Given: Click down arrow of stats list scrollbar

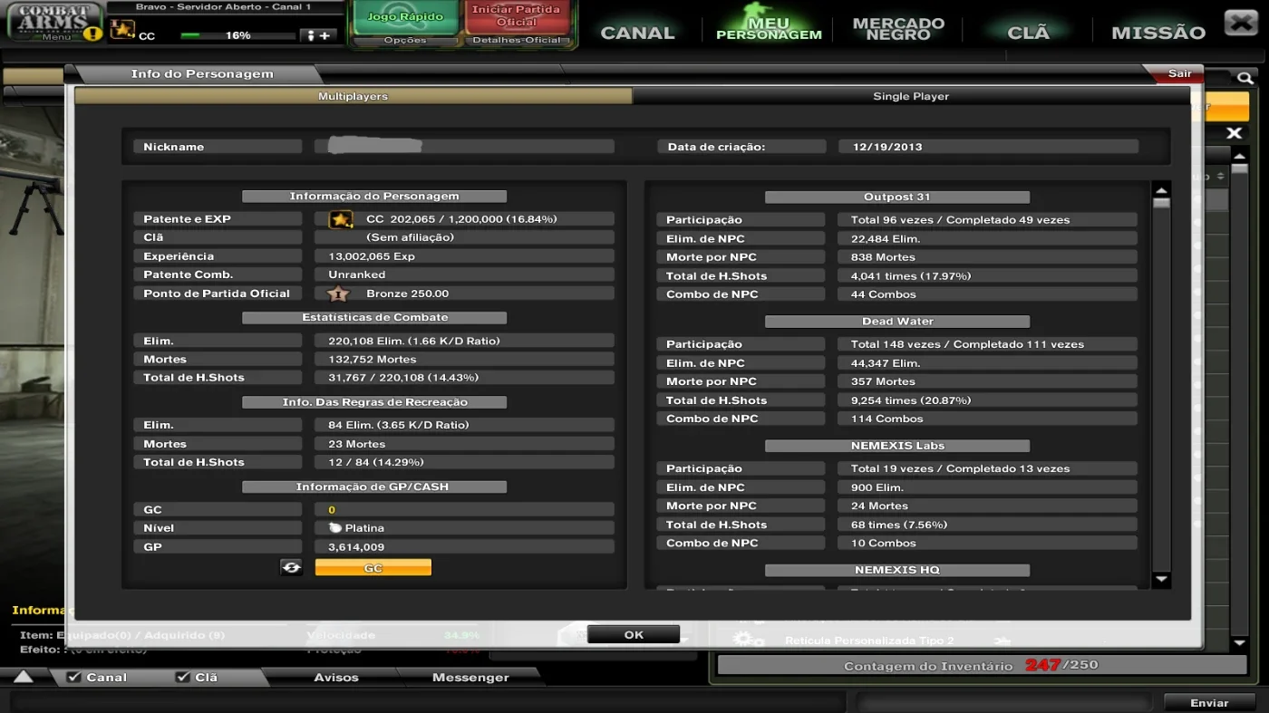Looking at the screenshot, I should click(x=1161, y=579).
